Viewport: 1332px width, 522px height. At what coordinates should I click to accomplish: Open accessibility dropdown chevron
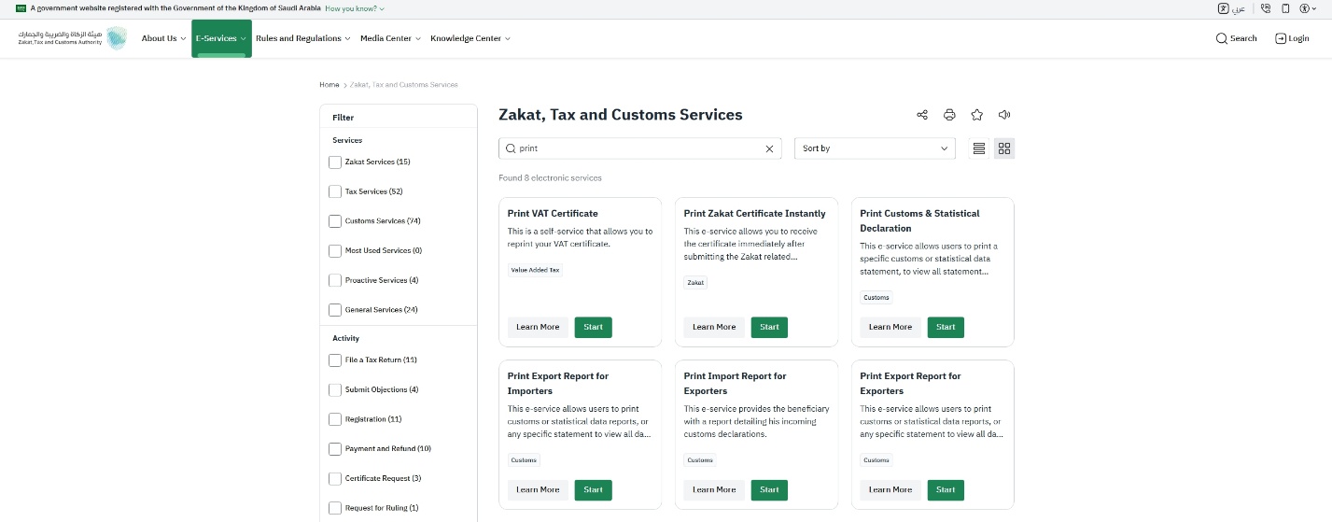click(1315, 8)
